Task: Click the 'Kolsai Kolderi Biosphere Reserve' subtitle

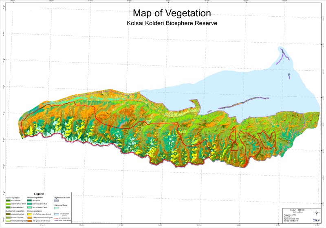Action: [x=172, y=23]
